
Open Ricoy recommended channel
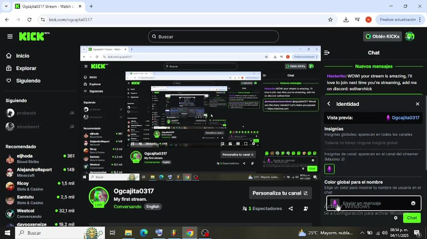point(40,186)
